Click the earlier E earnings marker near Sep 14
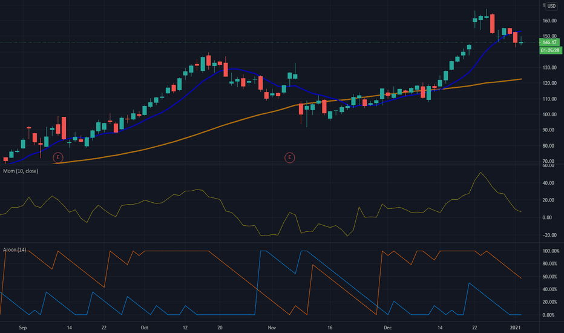This screenshot has width=564, height=333. tap(58, 157)
